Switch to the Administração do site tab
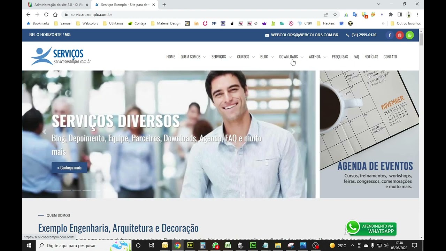Viewport: 446px width, 251px height. click(58, 5)
